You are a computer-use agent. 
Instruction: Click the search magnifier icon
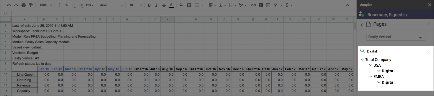coord(362,51)
